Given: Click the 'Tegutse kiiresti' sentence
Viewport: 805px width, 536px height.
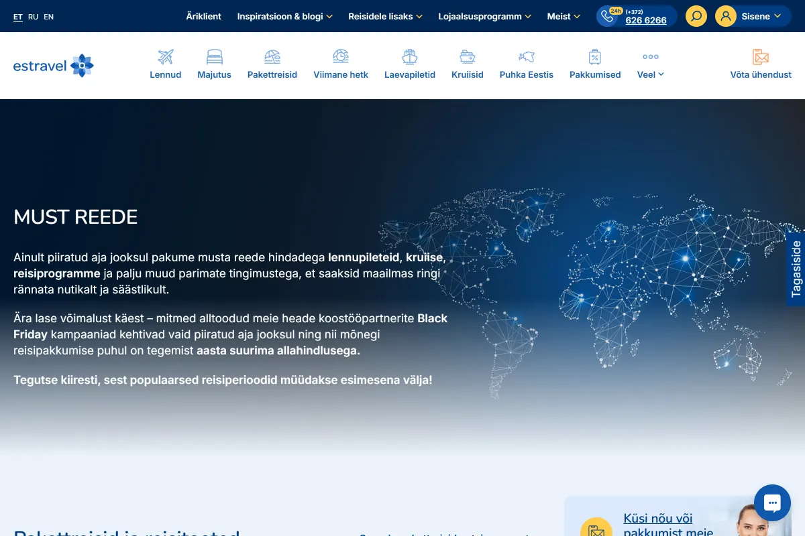Looking at the screenshot, I should coord(223,380).
